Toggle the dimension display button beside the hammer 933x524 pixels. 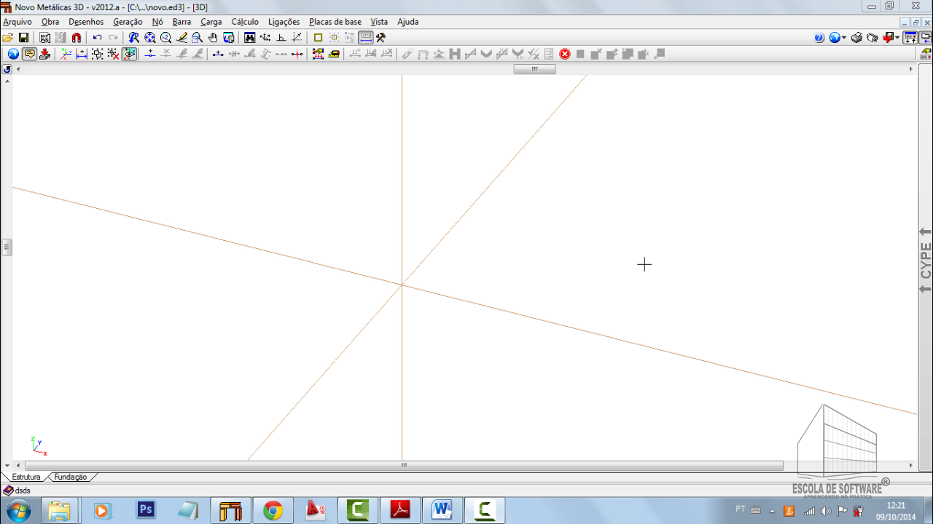[366, 38]
